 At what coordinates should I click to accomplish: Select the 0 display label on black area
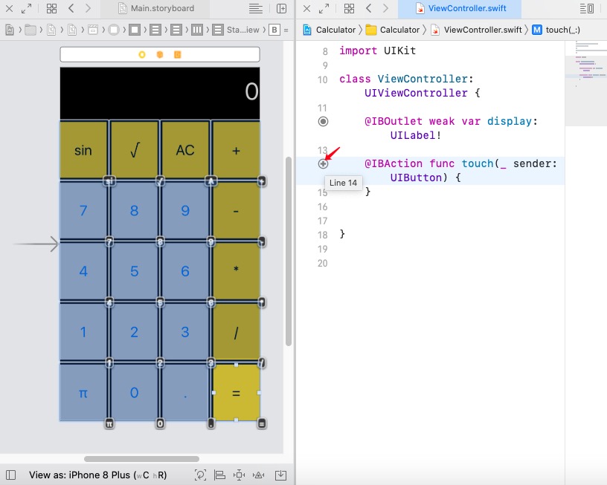(x=251, y=92)
